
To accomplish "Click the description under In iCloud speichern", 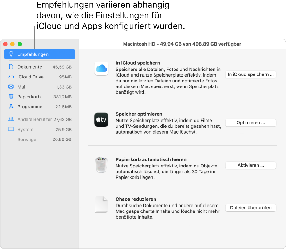I will (168, 81).
